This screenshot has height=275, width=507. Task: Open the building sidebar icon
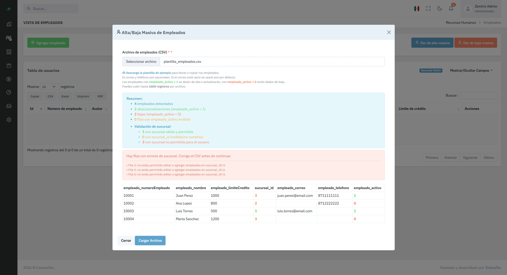[x=9, y=52]
